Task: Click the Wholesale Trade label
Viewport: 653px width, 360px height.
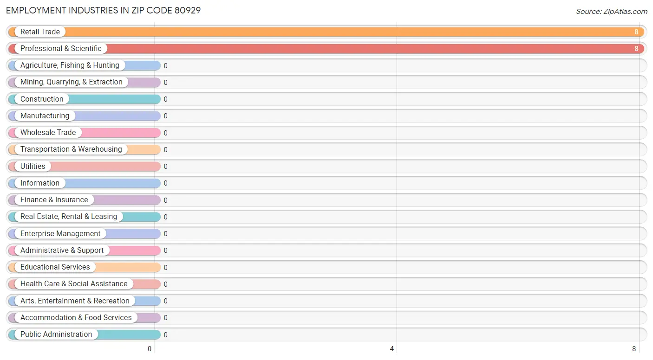Action: [x=48, y=132]
